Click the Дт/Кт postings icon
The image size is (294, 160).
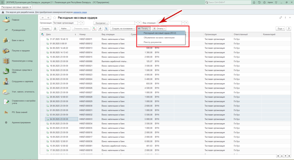(94, 29)
